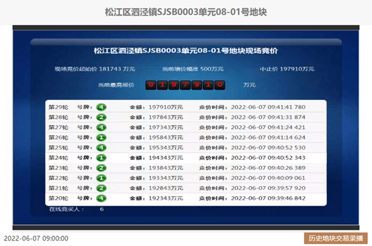Click bidder badge 4 in round 27 row
The width and height of the screenshot is (372, 246).
tap(101, 127)
